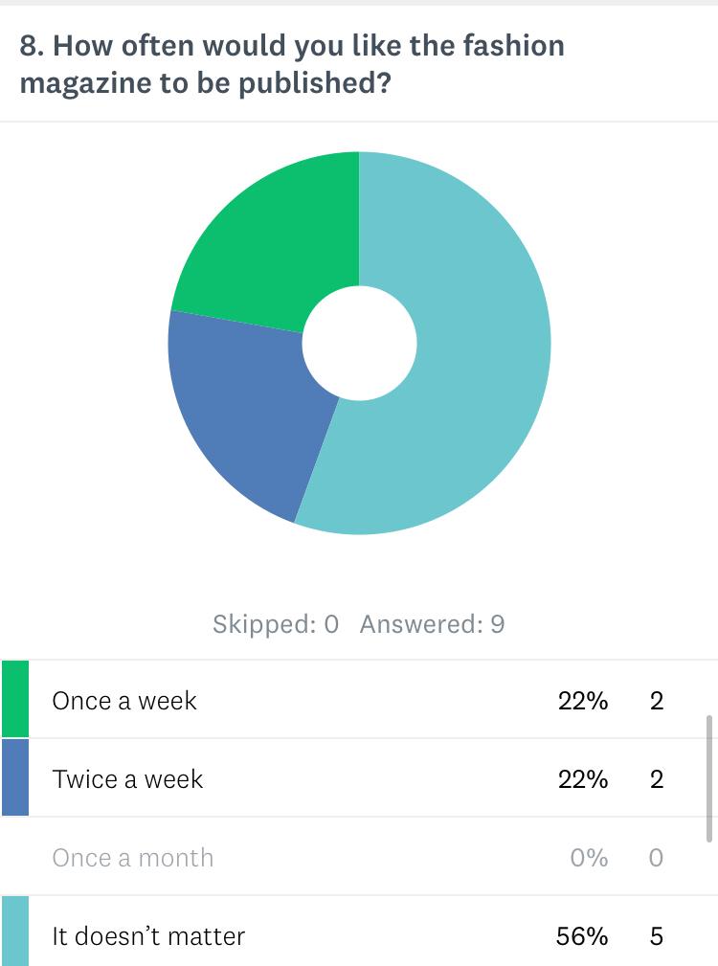Click the question 8 title text

pos(292,64)
